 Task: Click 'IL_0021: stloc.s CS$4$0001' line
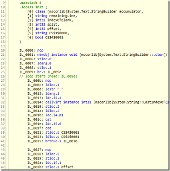(x=53, y=133)
